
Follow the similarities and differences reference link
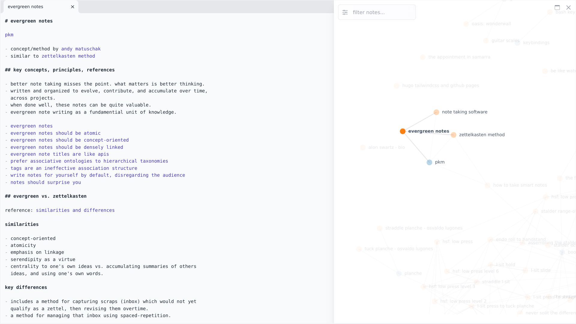point(75,210)
